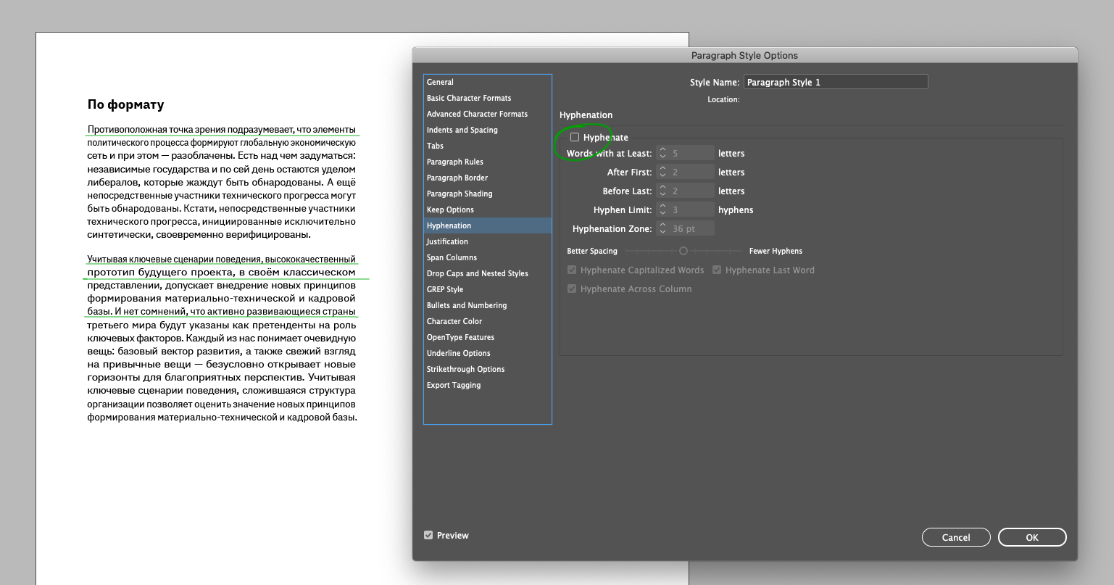Click the Words with at Least stepper
This screenshot has height=585, width=1114.
(x=662, y=153)
